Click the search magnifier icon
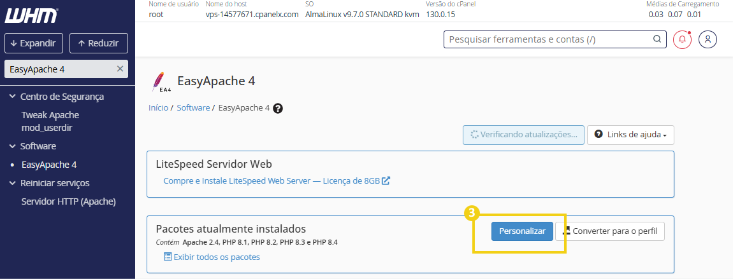733x279 pixels. 657,39
